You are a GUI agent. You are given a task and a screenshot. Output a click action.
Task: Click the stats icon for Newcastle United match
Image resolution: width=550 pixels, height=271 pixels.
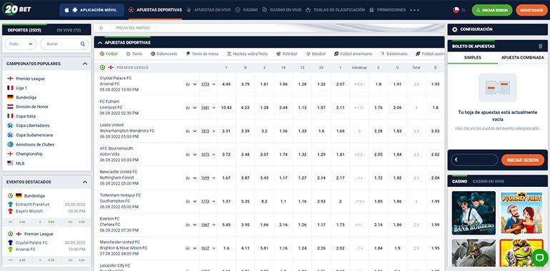tap(188, 178)
